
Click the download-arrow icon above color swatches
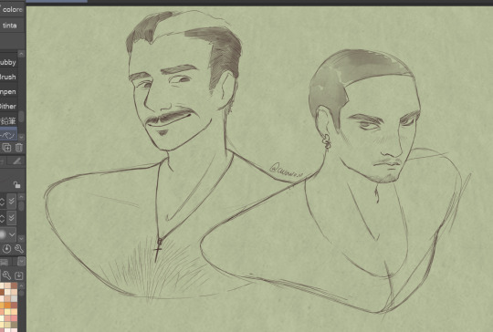click(19, 275)
